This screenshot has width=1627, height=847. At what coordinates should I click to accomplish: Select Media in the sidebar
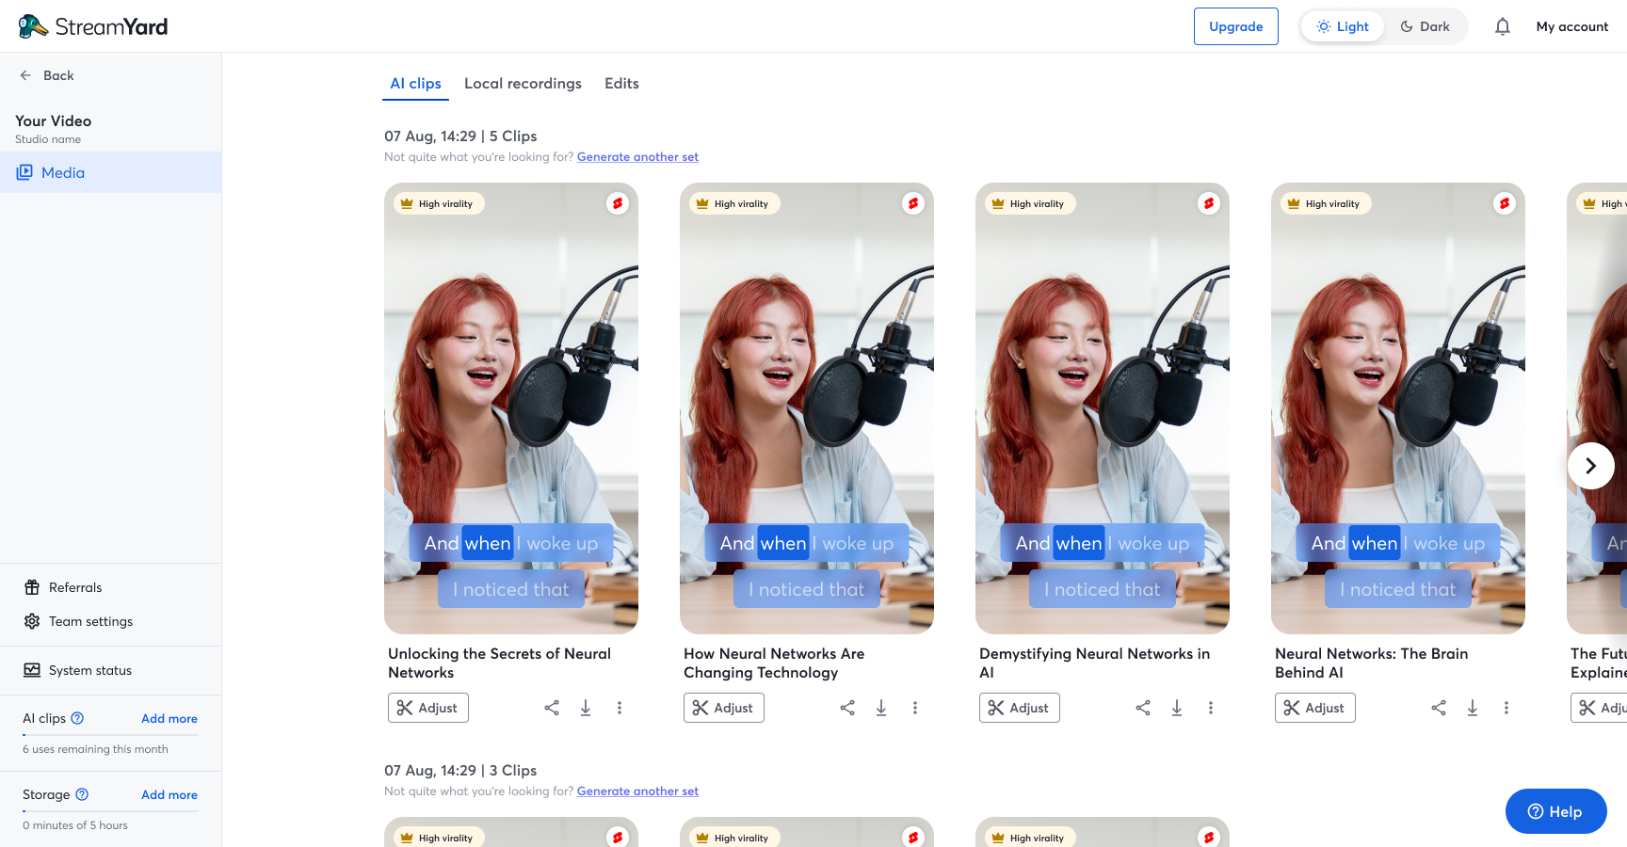click(x=111, y=172)
